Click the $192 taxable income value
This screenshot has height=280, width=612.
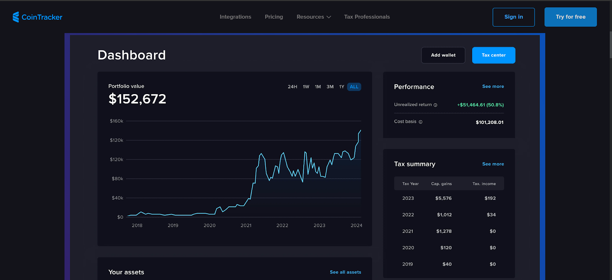click(490, 198)
